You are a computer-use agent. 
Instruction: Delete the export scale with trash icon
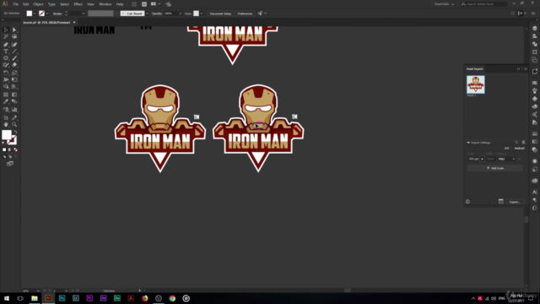[523, 143]
